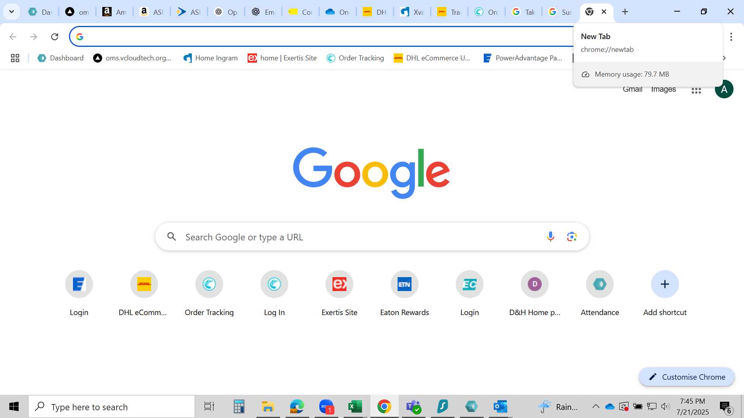Switch to the 'Am' Amazon tab
This screenshot has width=744, height=418.
[114, 12]
